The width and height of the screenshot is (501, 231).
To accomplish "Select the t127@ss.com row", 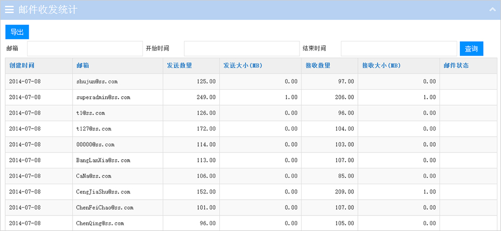I will [251, 129].
